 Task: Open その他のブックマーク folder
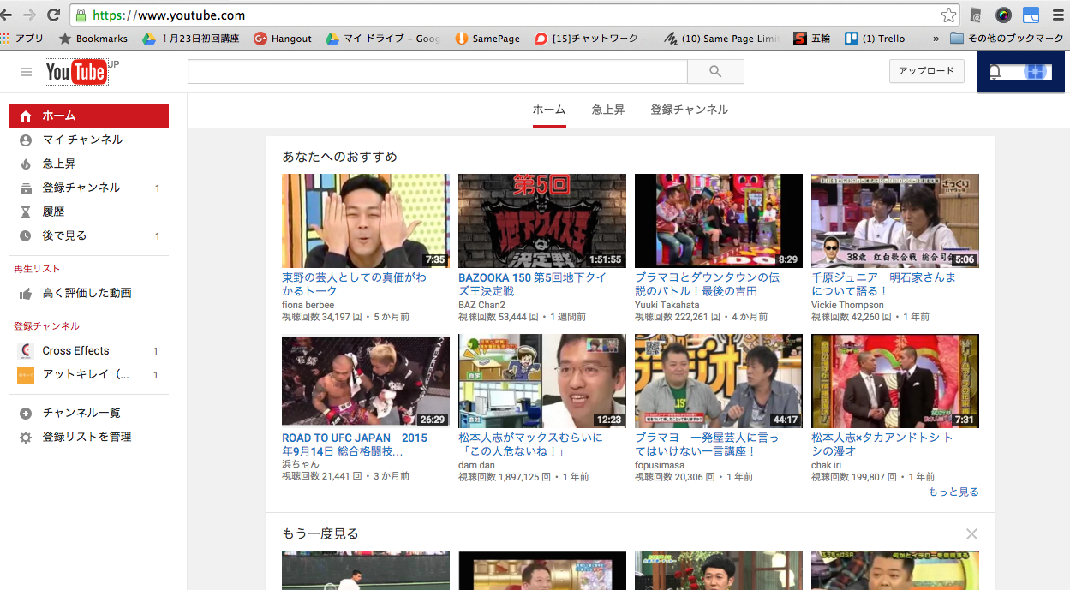tap(1007, 39)
